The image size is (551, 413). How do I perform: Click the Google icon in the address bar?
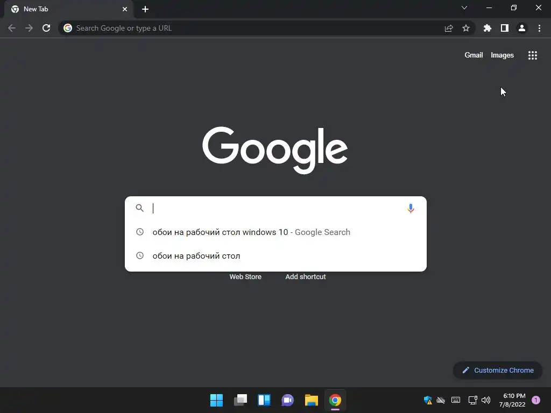coord(68,28)
